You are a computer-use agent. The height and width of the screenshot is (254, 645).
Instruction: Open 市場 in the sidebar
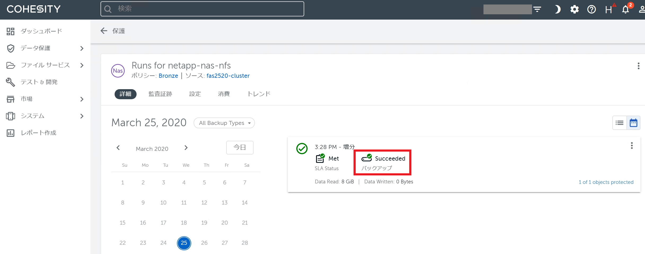[x=27, y=99]
